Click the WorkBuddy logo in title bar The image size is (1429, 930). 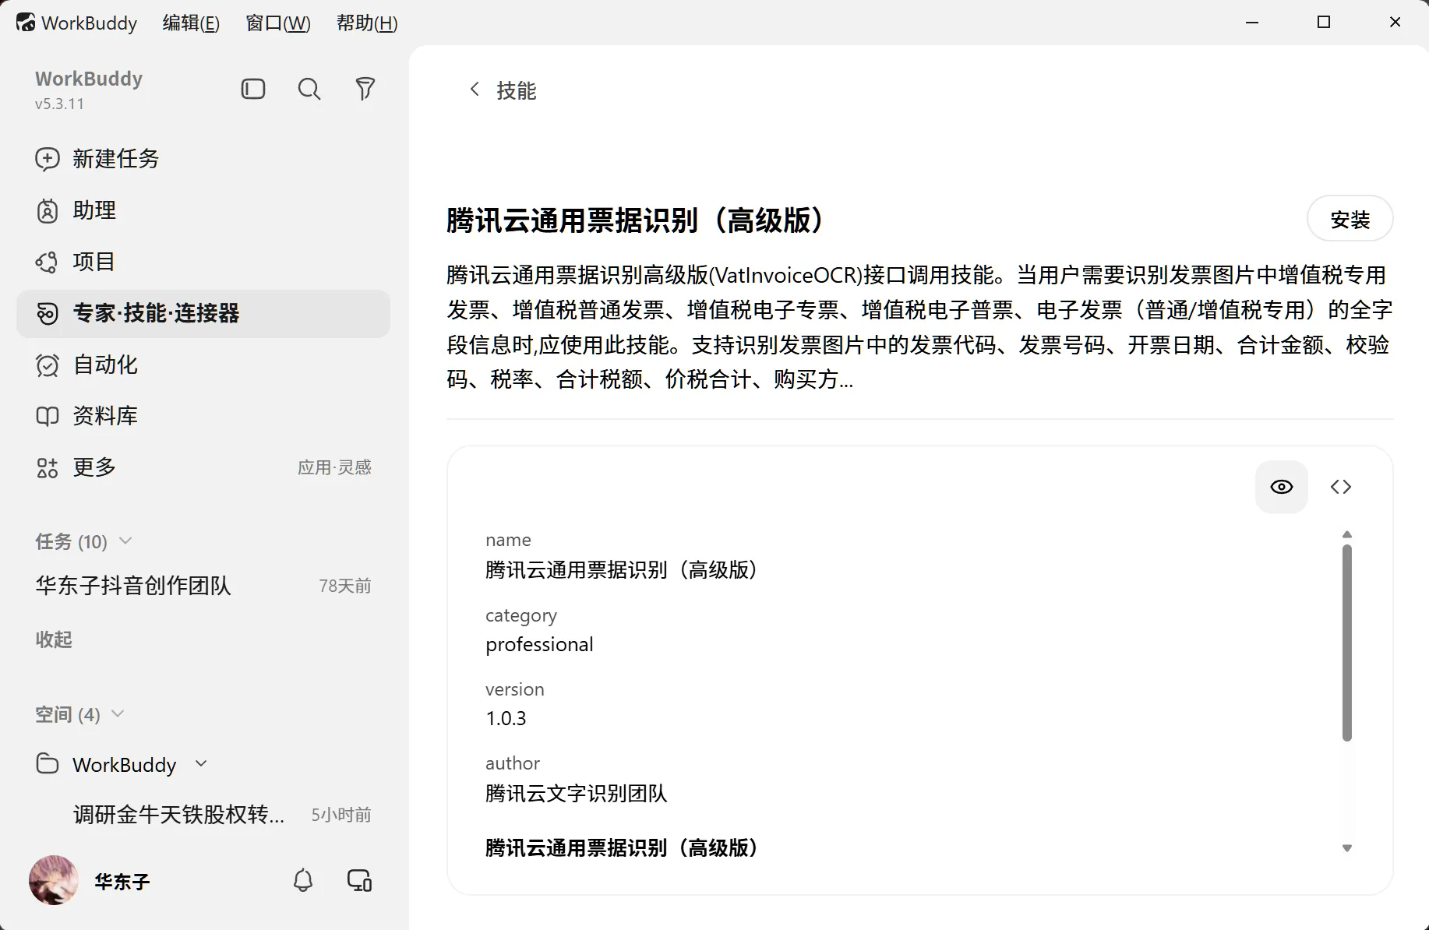[x=26, y=23]
